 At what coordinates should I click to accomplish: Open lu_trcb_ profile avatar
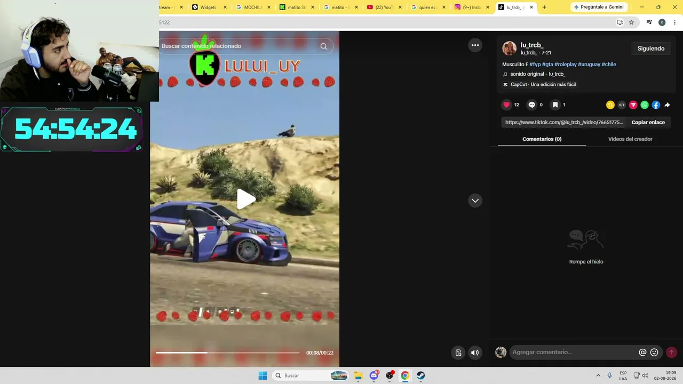[510, 49]
